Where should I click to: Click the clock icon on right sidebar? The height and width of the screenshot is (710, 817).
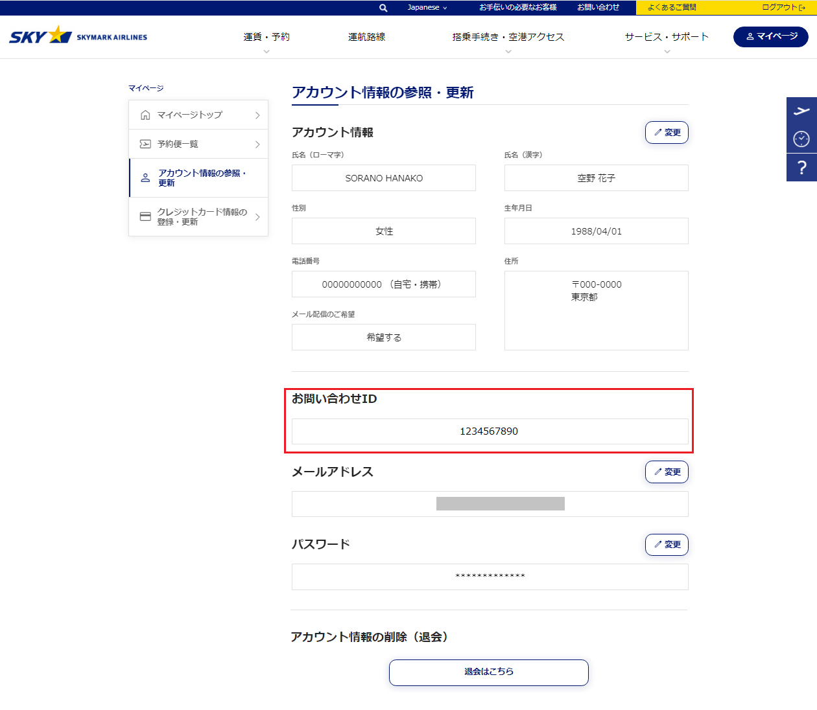click(x=801, y=139)
